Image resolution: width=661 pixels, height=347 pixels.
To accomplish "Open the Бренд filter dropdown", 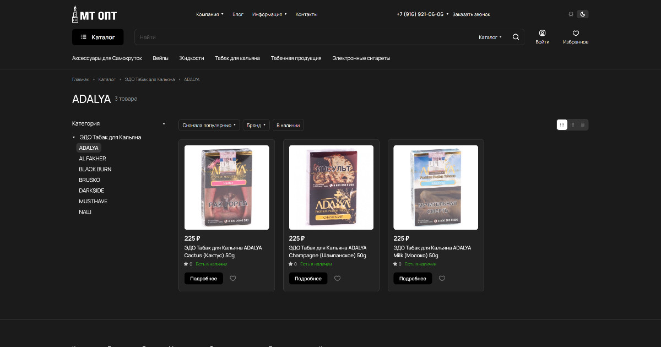I will click(x=257, y=126).
